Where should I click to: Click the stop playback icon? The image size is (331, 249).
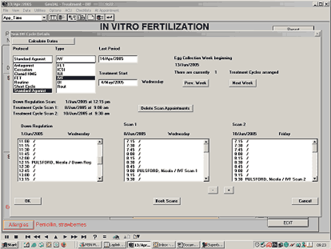click(16, 237)
